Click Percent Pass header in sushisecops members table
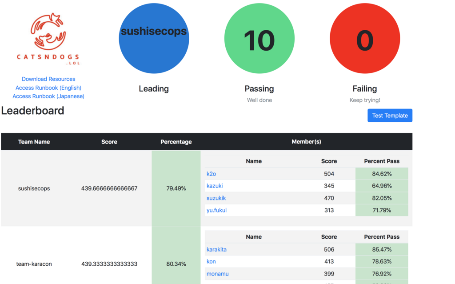The image size is (455, 284). 382,161
